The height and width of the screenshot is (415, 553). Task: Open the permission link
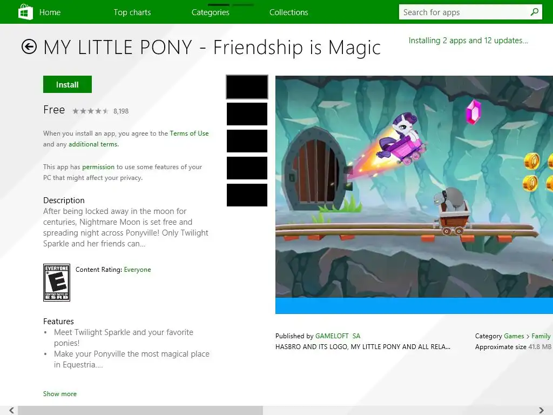(98, 167)
